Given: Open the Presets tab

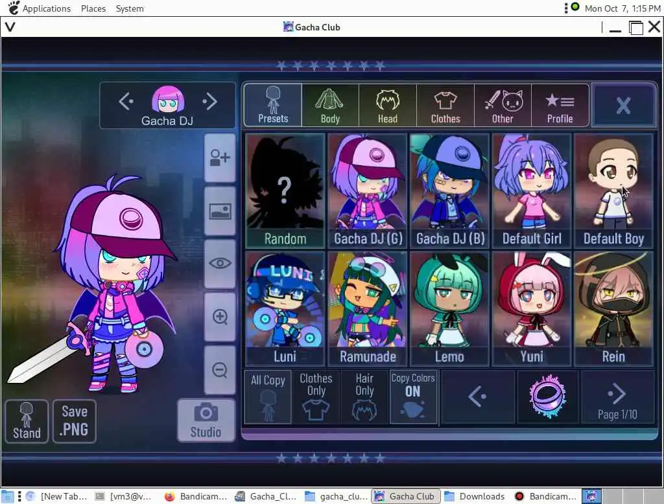Looking at the screenshot, I should click(x=273, y=106).
